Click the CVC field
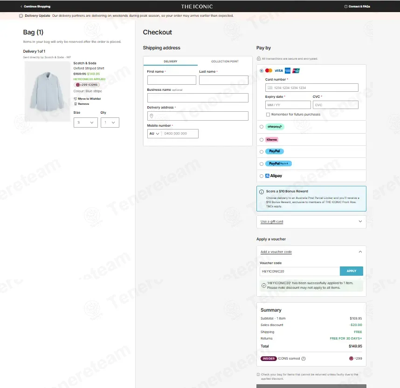400x388 pixels. coord(336,105)
